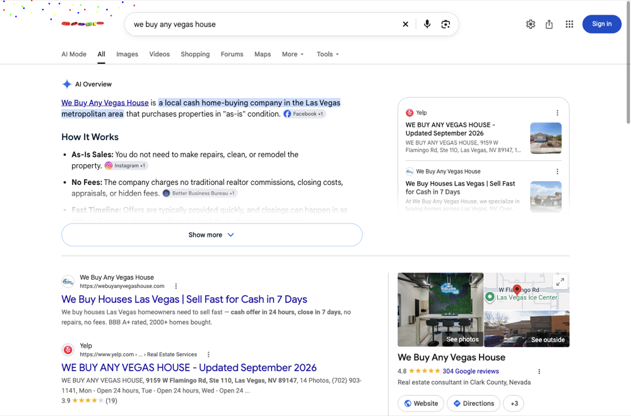Click the We Buy Any Vegas House result favicon
This screenshot has width=631, height=416.
coord(68,282)
